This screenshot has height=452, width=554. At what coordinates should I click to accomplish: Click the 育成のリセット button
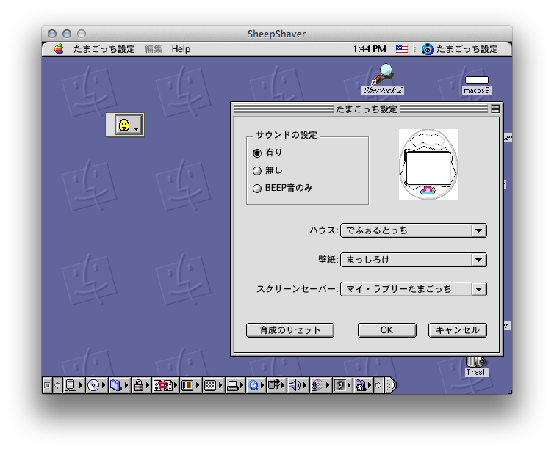[x=290, y=330]
